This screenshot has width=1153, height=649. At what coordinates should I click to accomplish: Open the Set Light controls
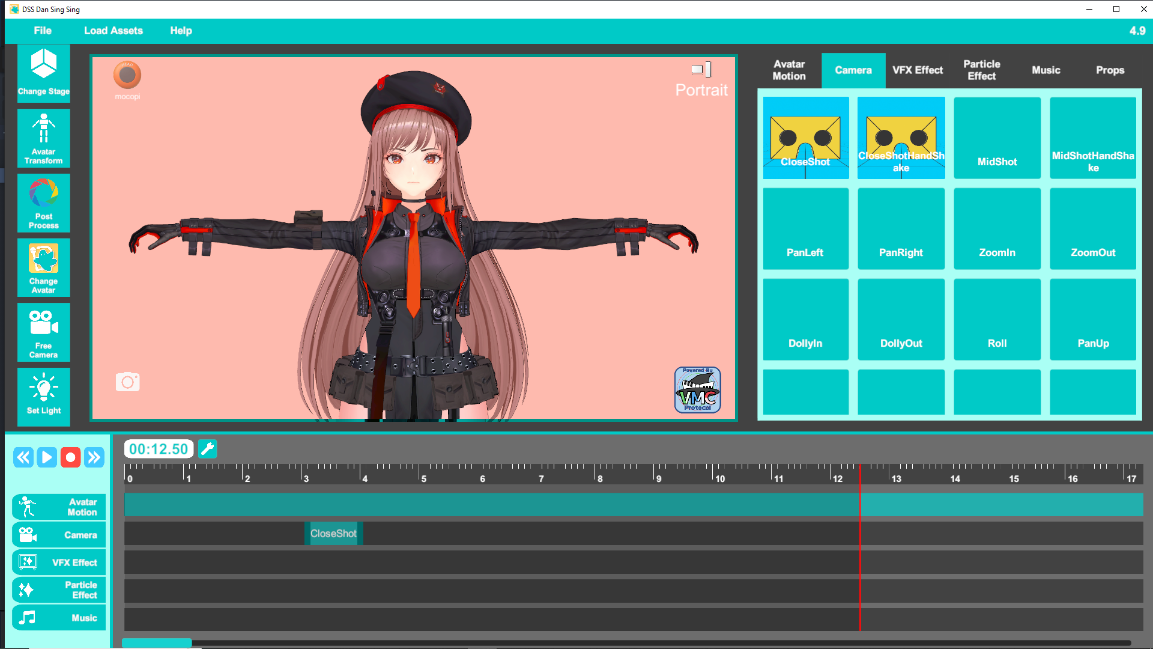[x=43, y=396]
